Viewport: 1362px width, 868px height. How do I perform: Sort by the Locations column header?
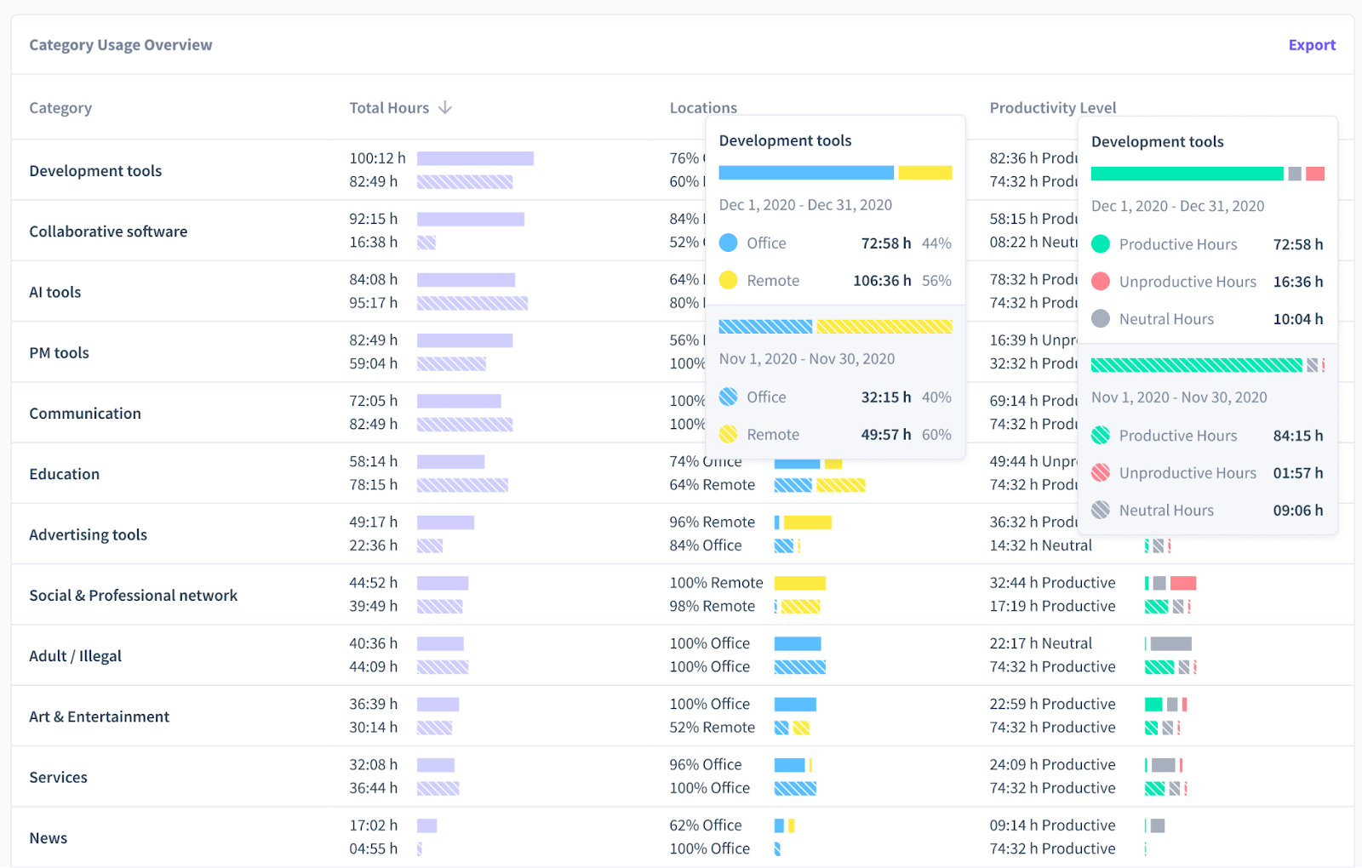[x=703, y=107]
